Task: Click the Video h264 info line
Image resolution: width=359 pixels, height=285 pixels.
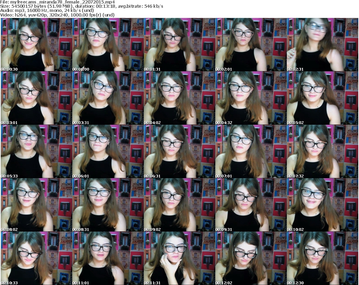Action: 57,15
